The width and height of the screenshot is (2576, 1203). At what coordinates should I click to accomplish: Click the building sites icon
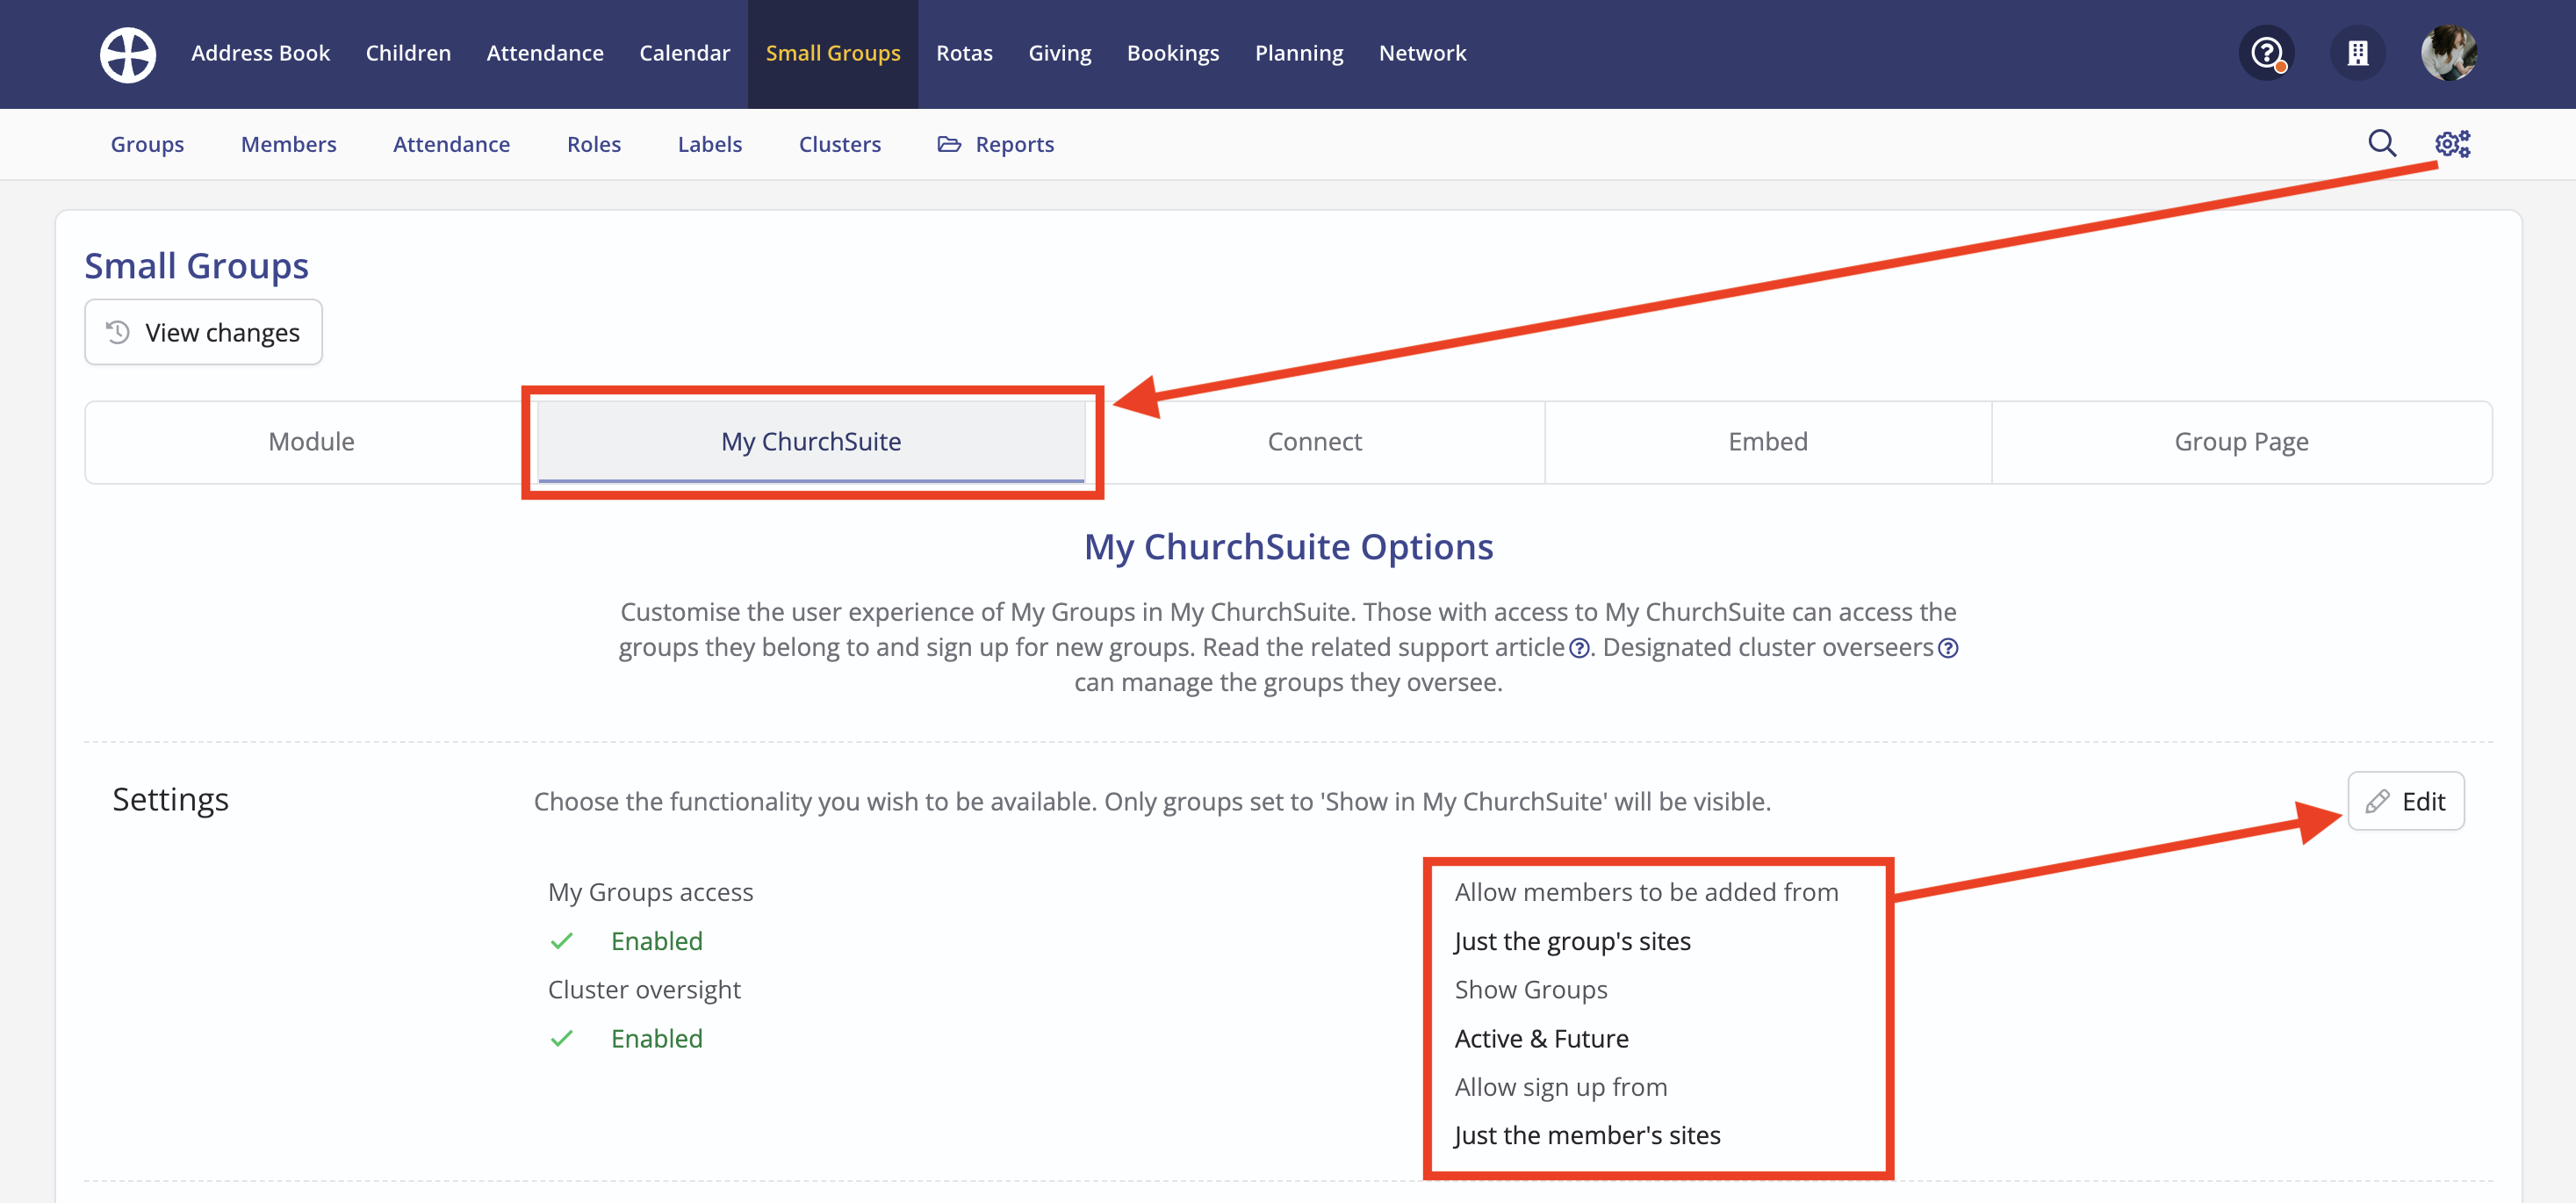pos(2357,53)
